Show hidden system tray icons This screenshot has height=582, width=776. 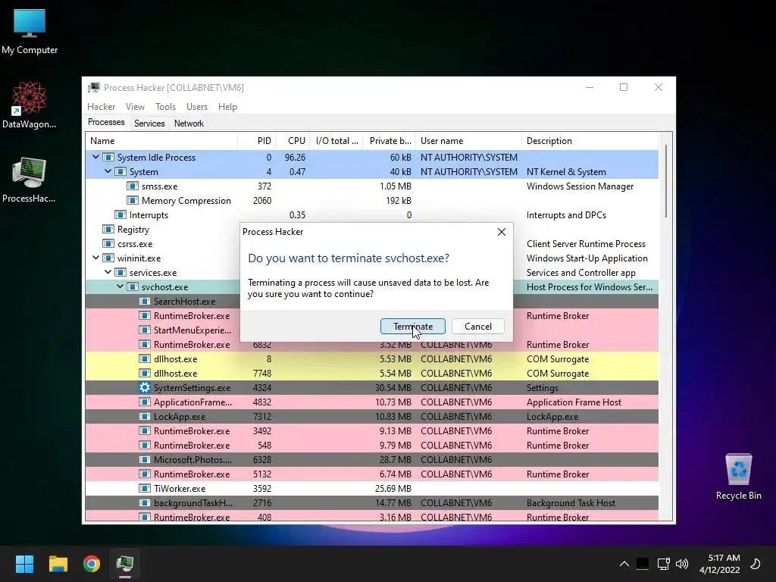coord(624,564)
